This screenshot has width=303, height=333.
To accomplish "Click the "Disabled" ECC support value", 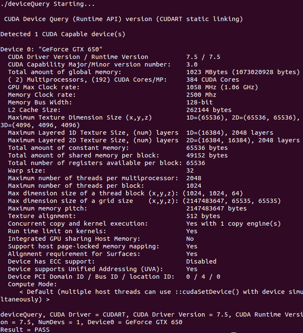I will pyautogui.click(x=201, y=261).
